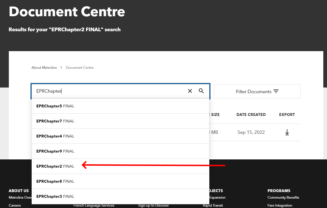Choose the EPRChapter8 FINAL suggestion

pos(55,181)
